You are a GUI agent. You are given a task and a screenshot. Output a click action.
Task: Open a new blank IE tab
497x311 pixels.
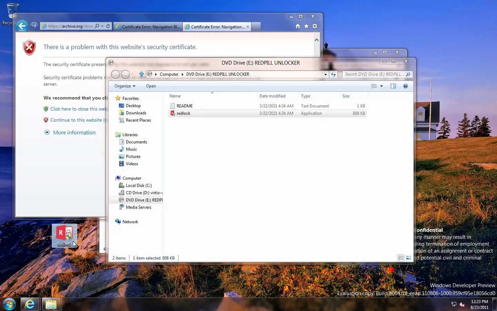256,27
